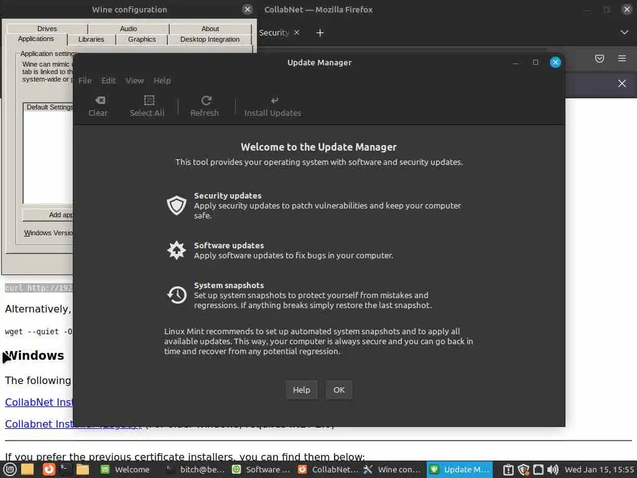The image size is (637, 478).
Task: Expand Firefox list all tabs chevron
Action: [625, 32]
